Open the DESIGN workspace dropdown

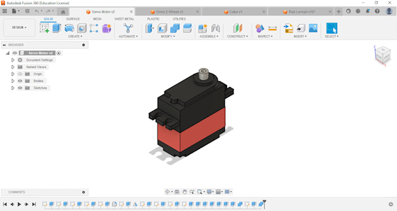point(19,27)
